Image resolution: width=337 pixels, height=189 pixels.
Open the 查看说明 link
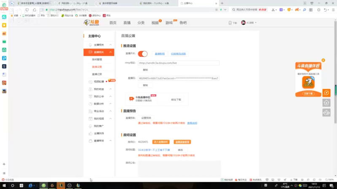192,123
